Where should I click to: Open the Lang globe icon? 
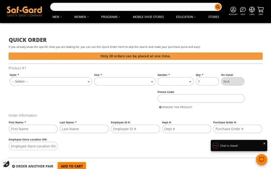pyautogui.click(x=252, y=11)
